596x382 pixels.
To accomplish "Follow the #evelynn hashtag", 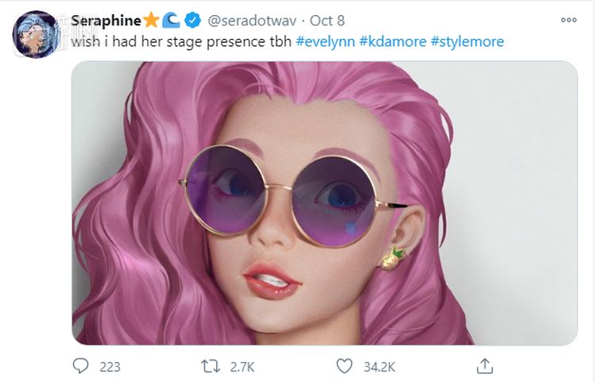I will (325, 41).
